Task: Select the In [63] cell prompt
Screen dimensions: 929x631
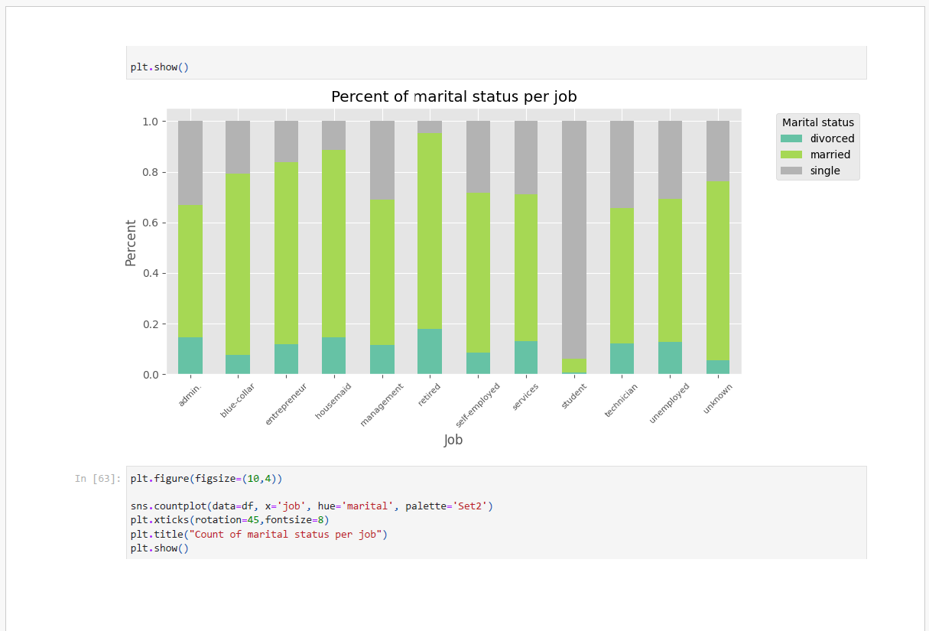Action: click(x=97, y=479)
